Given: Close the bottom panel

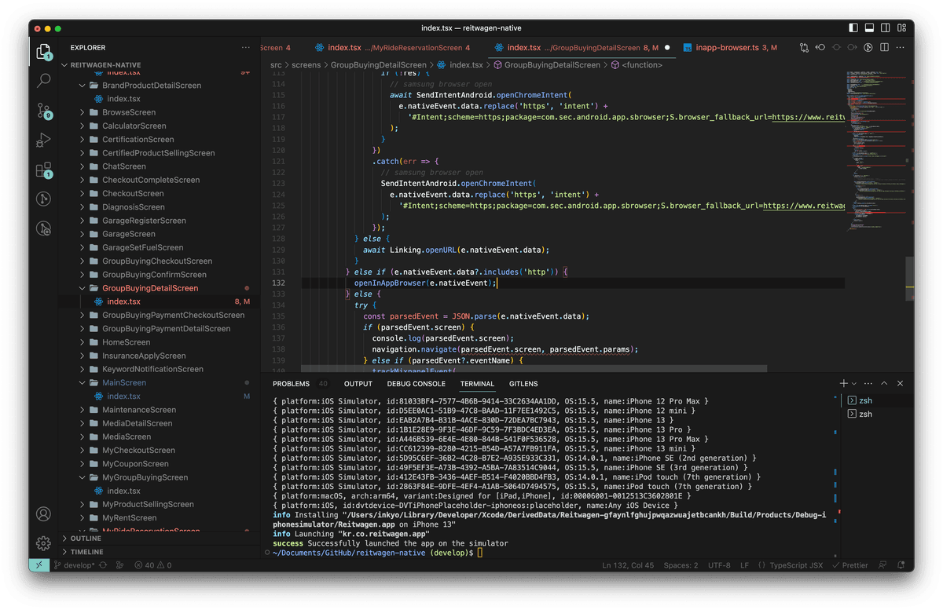Looking at the screenshot, I should (901, 384).
